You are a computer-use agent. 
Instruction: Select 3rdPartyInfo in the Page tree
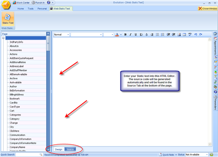(x=16, y=42)
